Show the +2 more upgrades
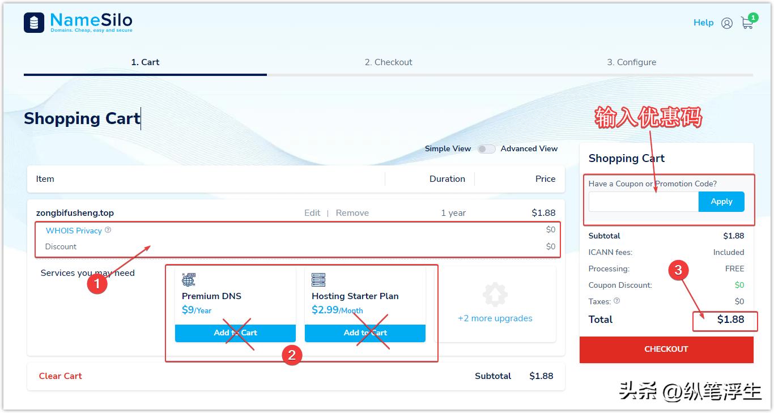The height and width of the screenshot is (413, 774). pyautogui.click(x=495, y=318)
